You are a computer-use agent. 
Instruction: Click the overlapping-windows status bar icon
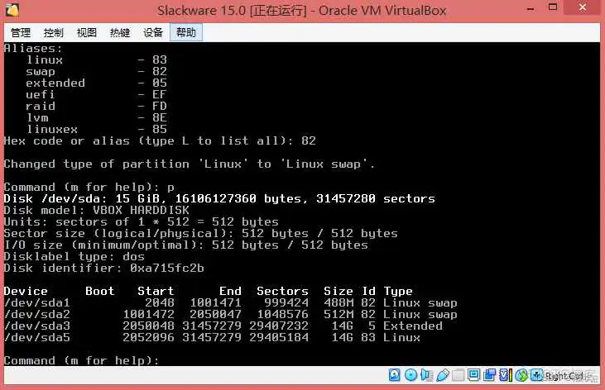pyautogui.click(x=489, y=374)
